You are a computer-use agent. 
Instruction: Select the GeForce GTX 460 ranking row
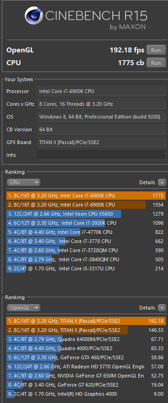pyautogui.click(x=86, y=357)
